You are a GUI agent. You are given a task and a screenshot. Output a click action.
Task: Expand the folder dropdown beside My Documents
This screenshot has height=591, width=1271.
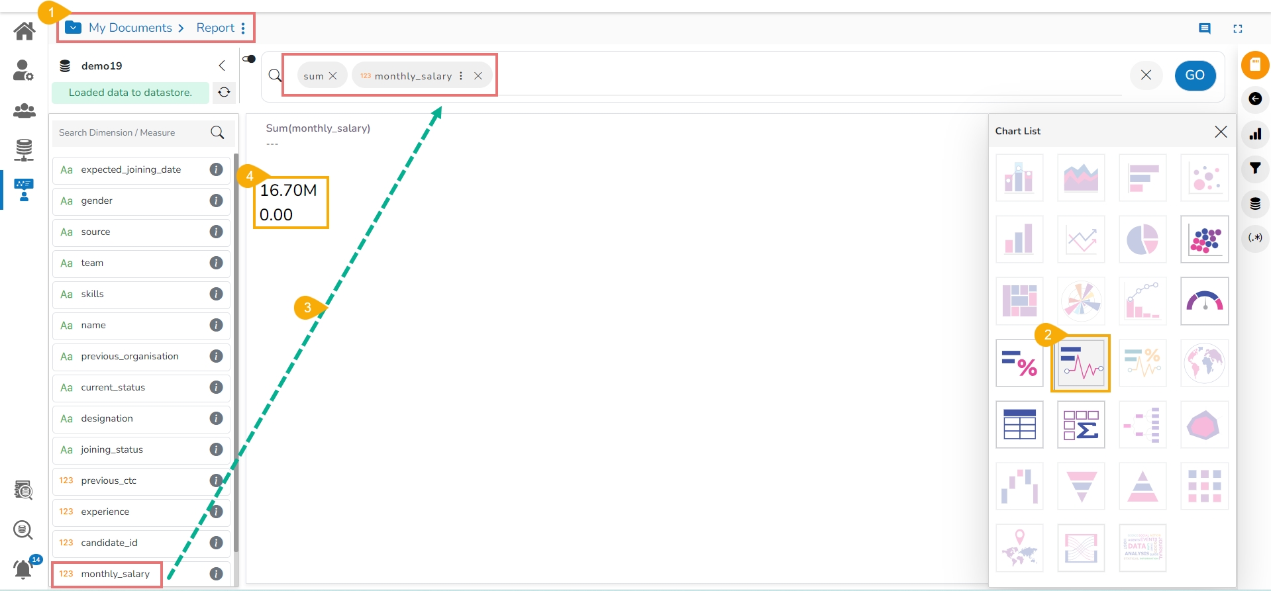click(x=74, y=28)
